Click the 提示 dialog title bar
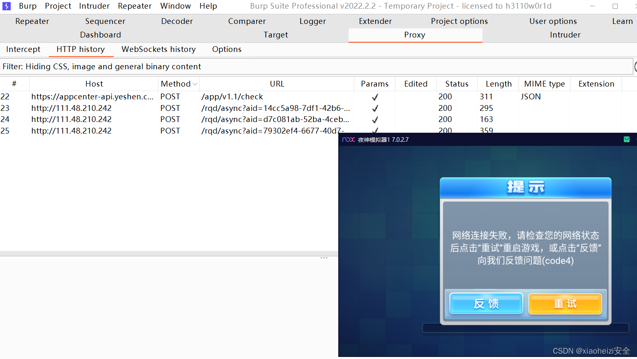The image size is (637, 359). [526, 188]
